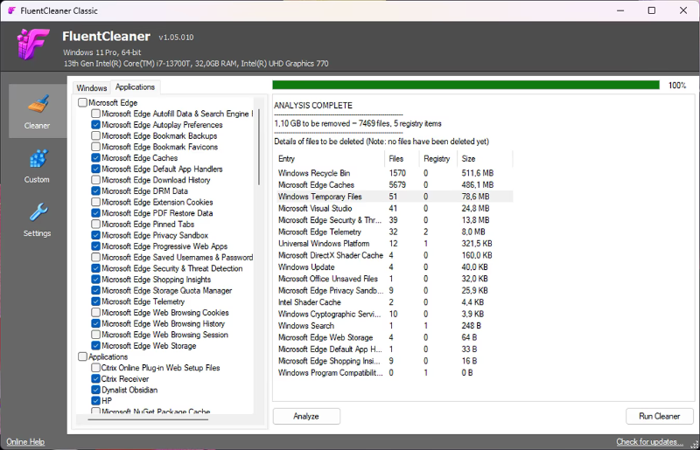
Task: Open the Online Help link
Action: 25,441
